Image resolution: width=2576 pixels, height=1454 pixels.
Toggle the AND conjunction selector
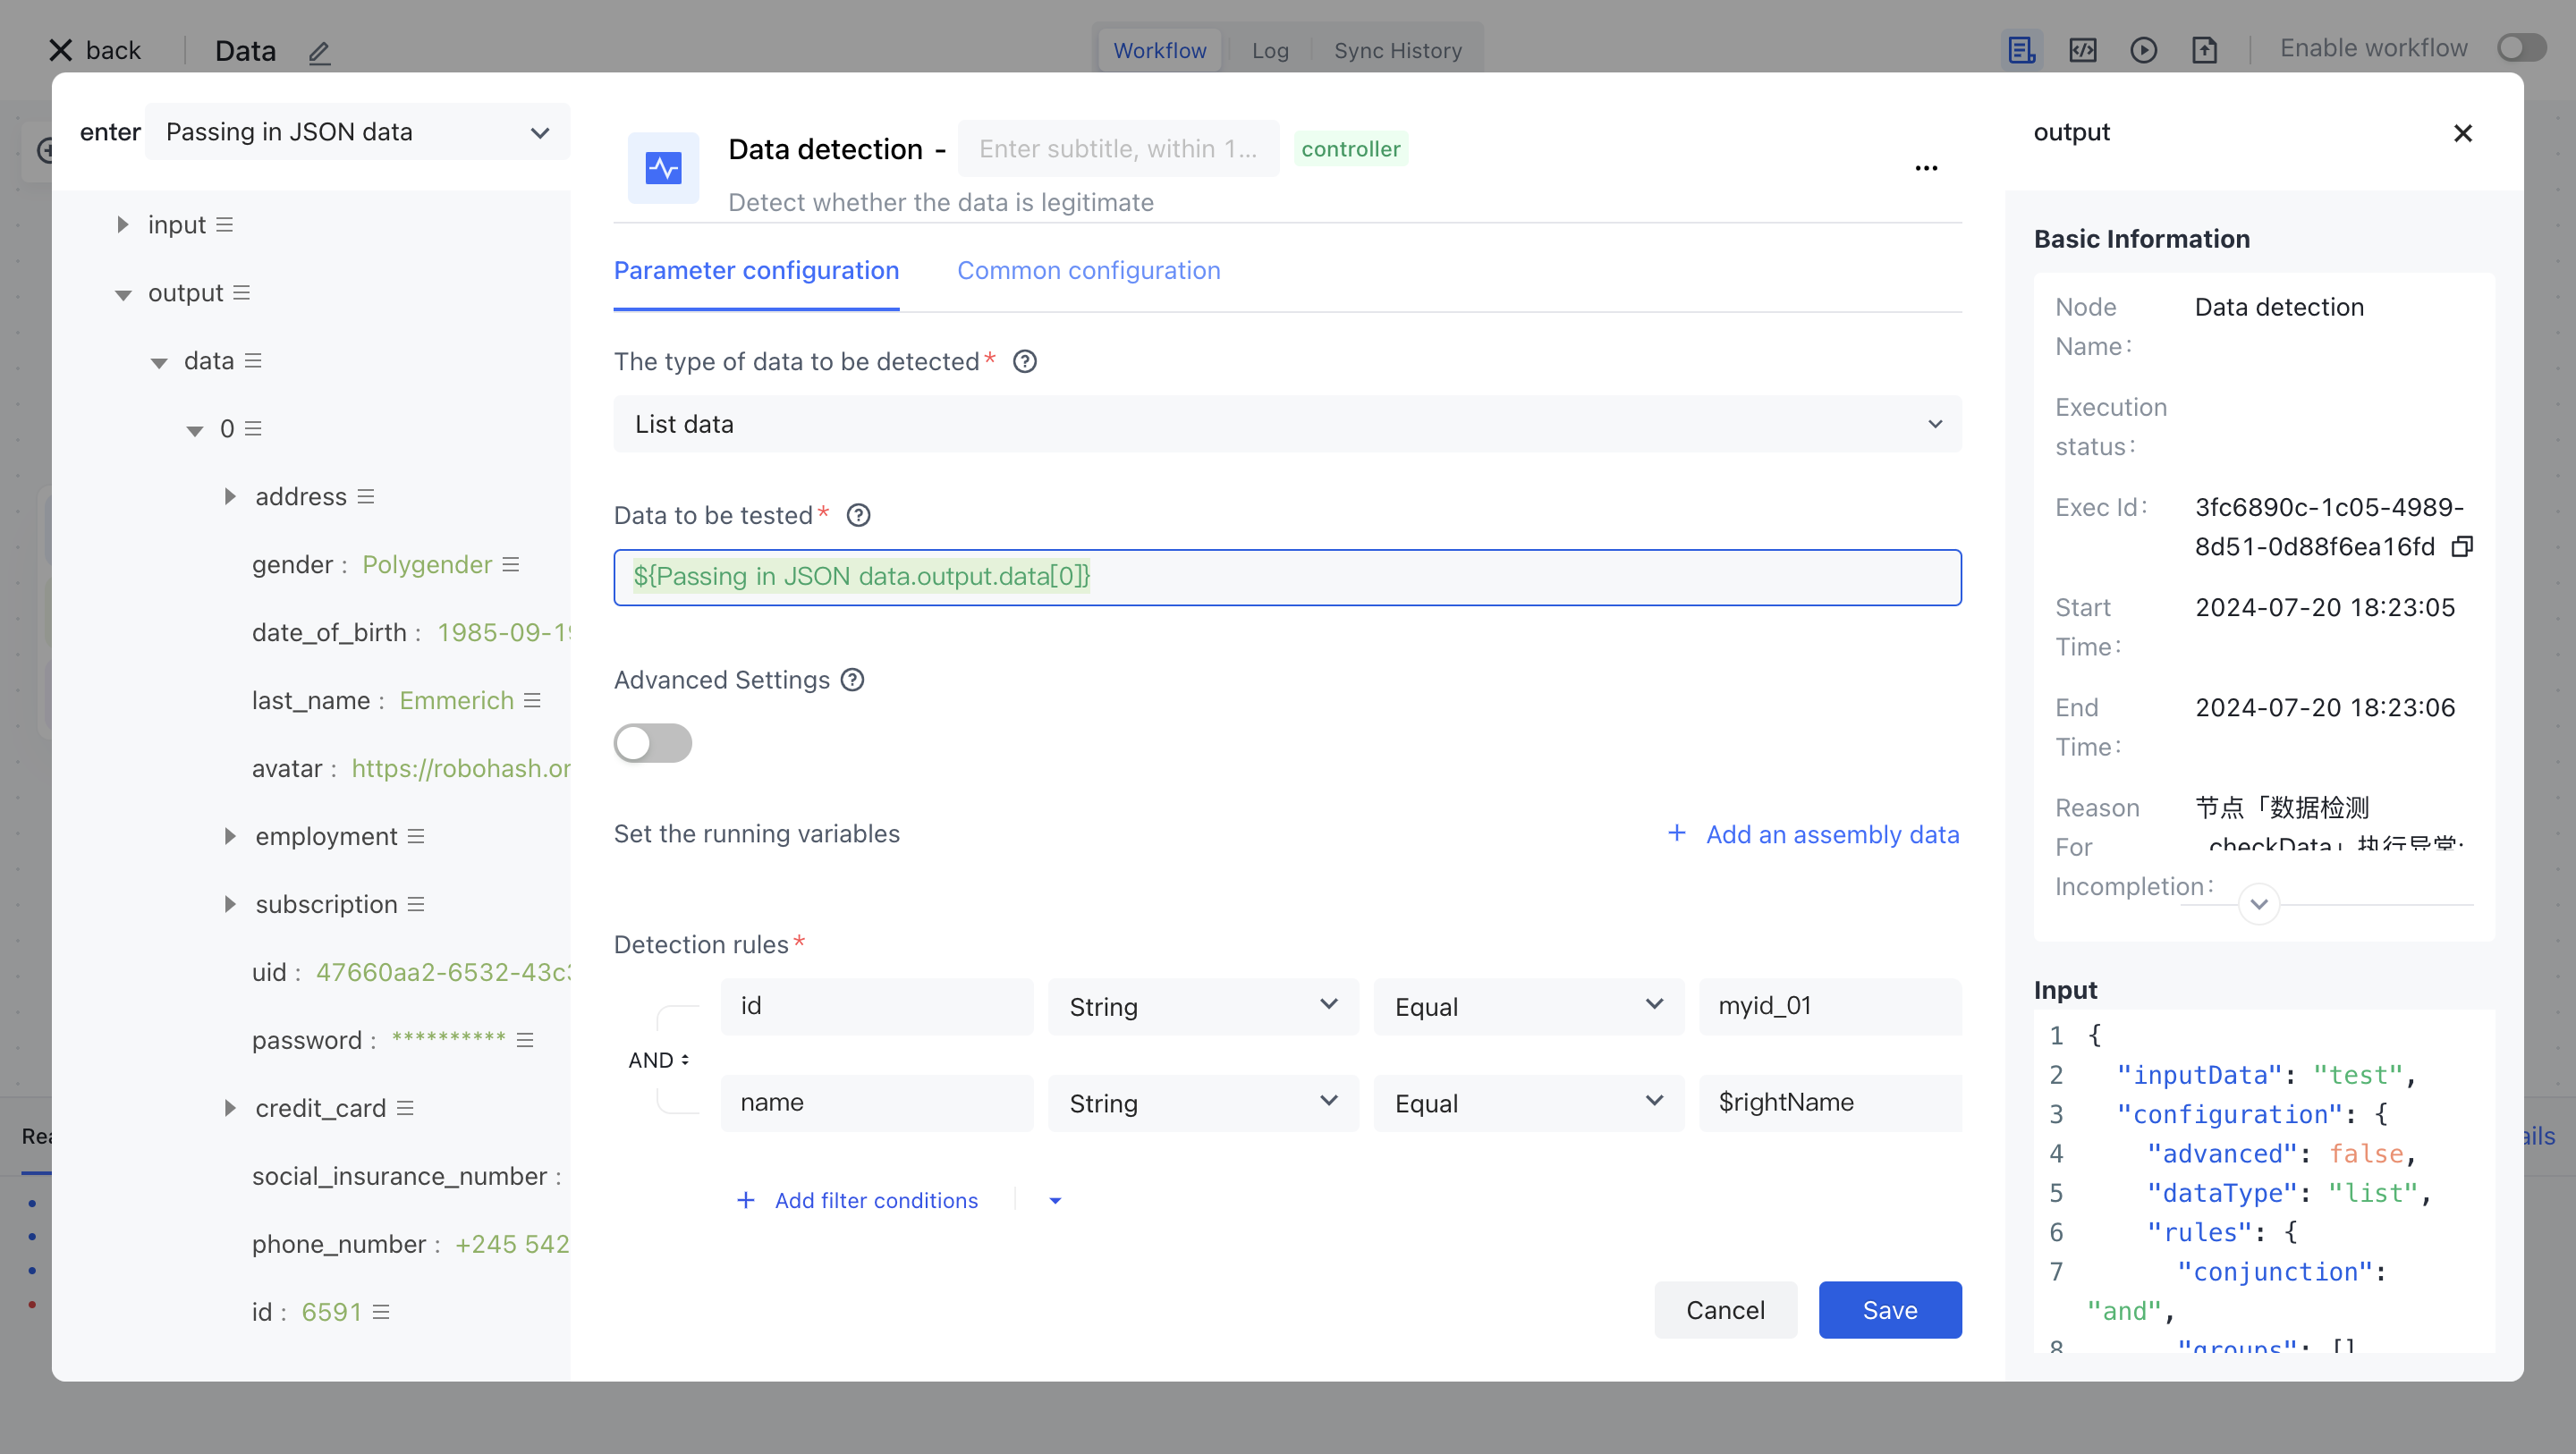click(x=658, y=1059)
